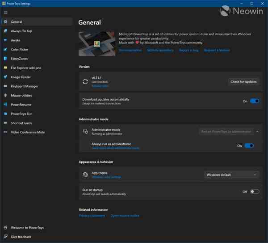This screenshot has width=268, height=243.
Task: Open Image Resizer sidebar icon
Action: tap(5, 77)
